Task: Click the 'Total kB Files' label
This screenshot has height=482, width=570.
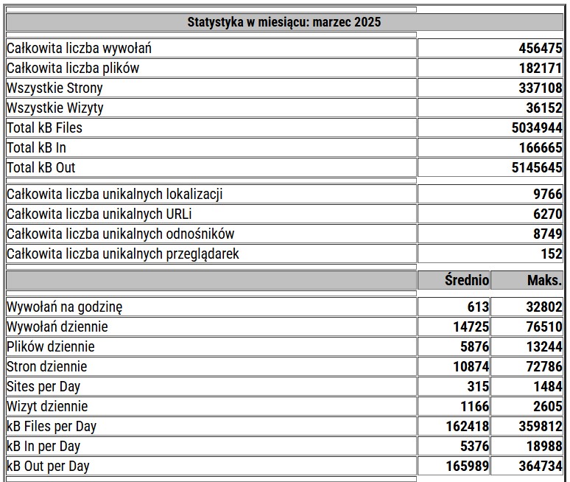Action: pos(44,128)
